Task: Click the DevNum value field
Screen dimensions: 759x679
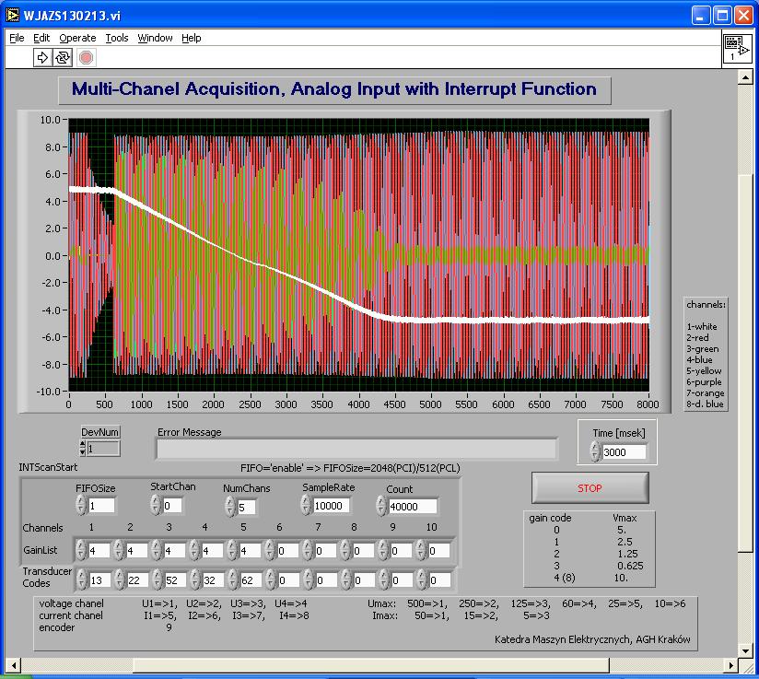Action: (x=102, y=448)
